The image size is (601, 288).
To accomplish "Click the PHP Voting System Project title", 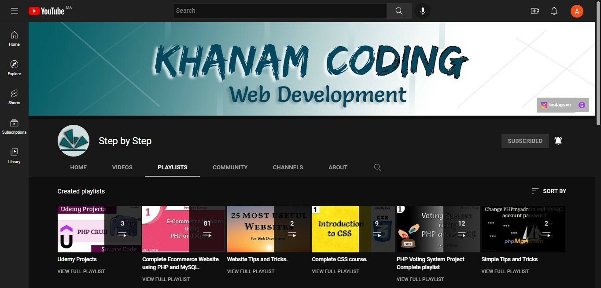I will (x=431, y=263).
